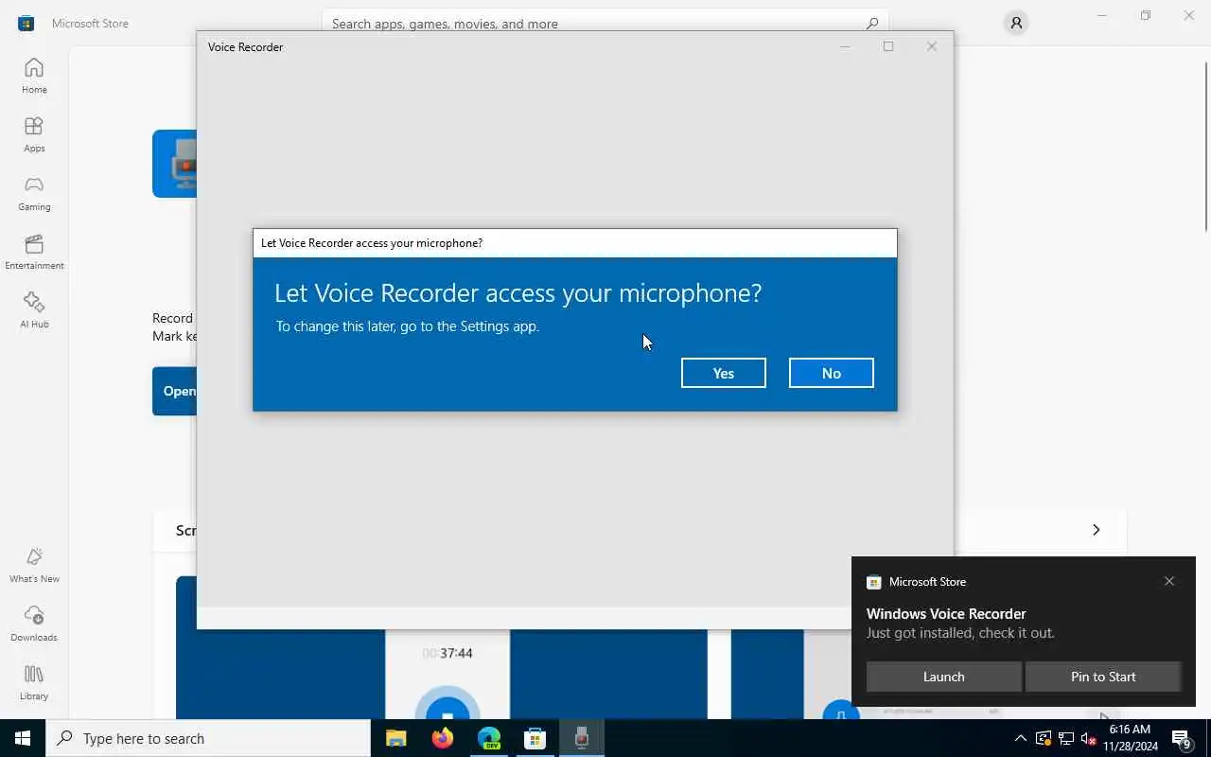Dismiss the Microsoft Store notification
Screen dimensions: 1211x757
coord(1169,581)
